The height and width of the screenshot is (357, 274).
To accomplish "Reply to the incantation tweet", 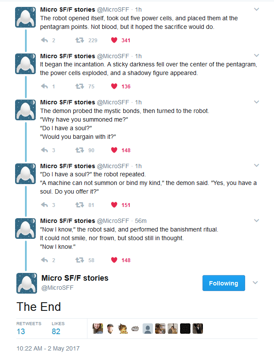I will click(x=44, y=86).
